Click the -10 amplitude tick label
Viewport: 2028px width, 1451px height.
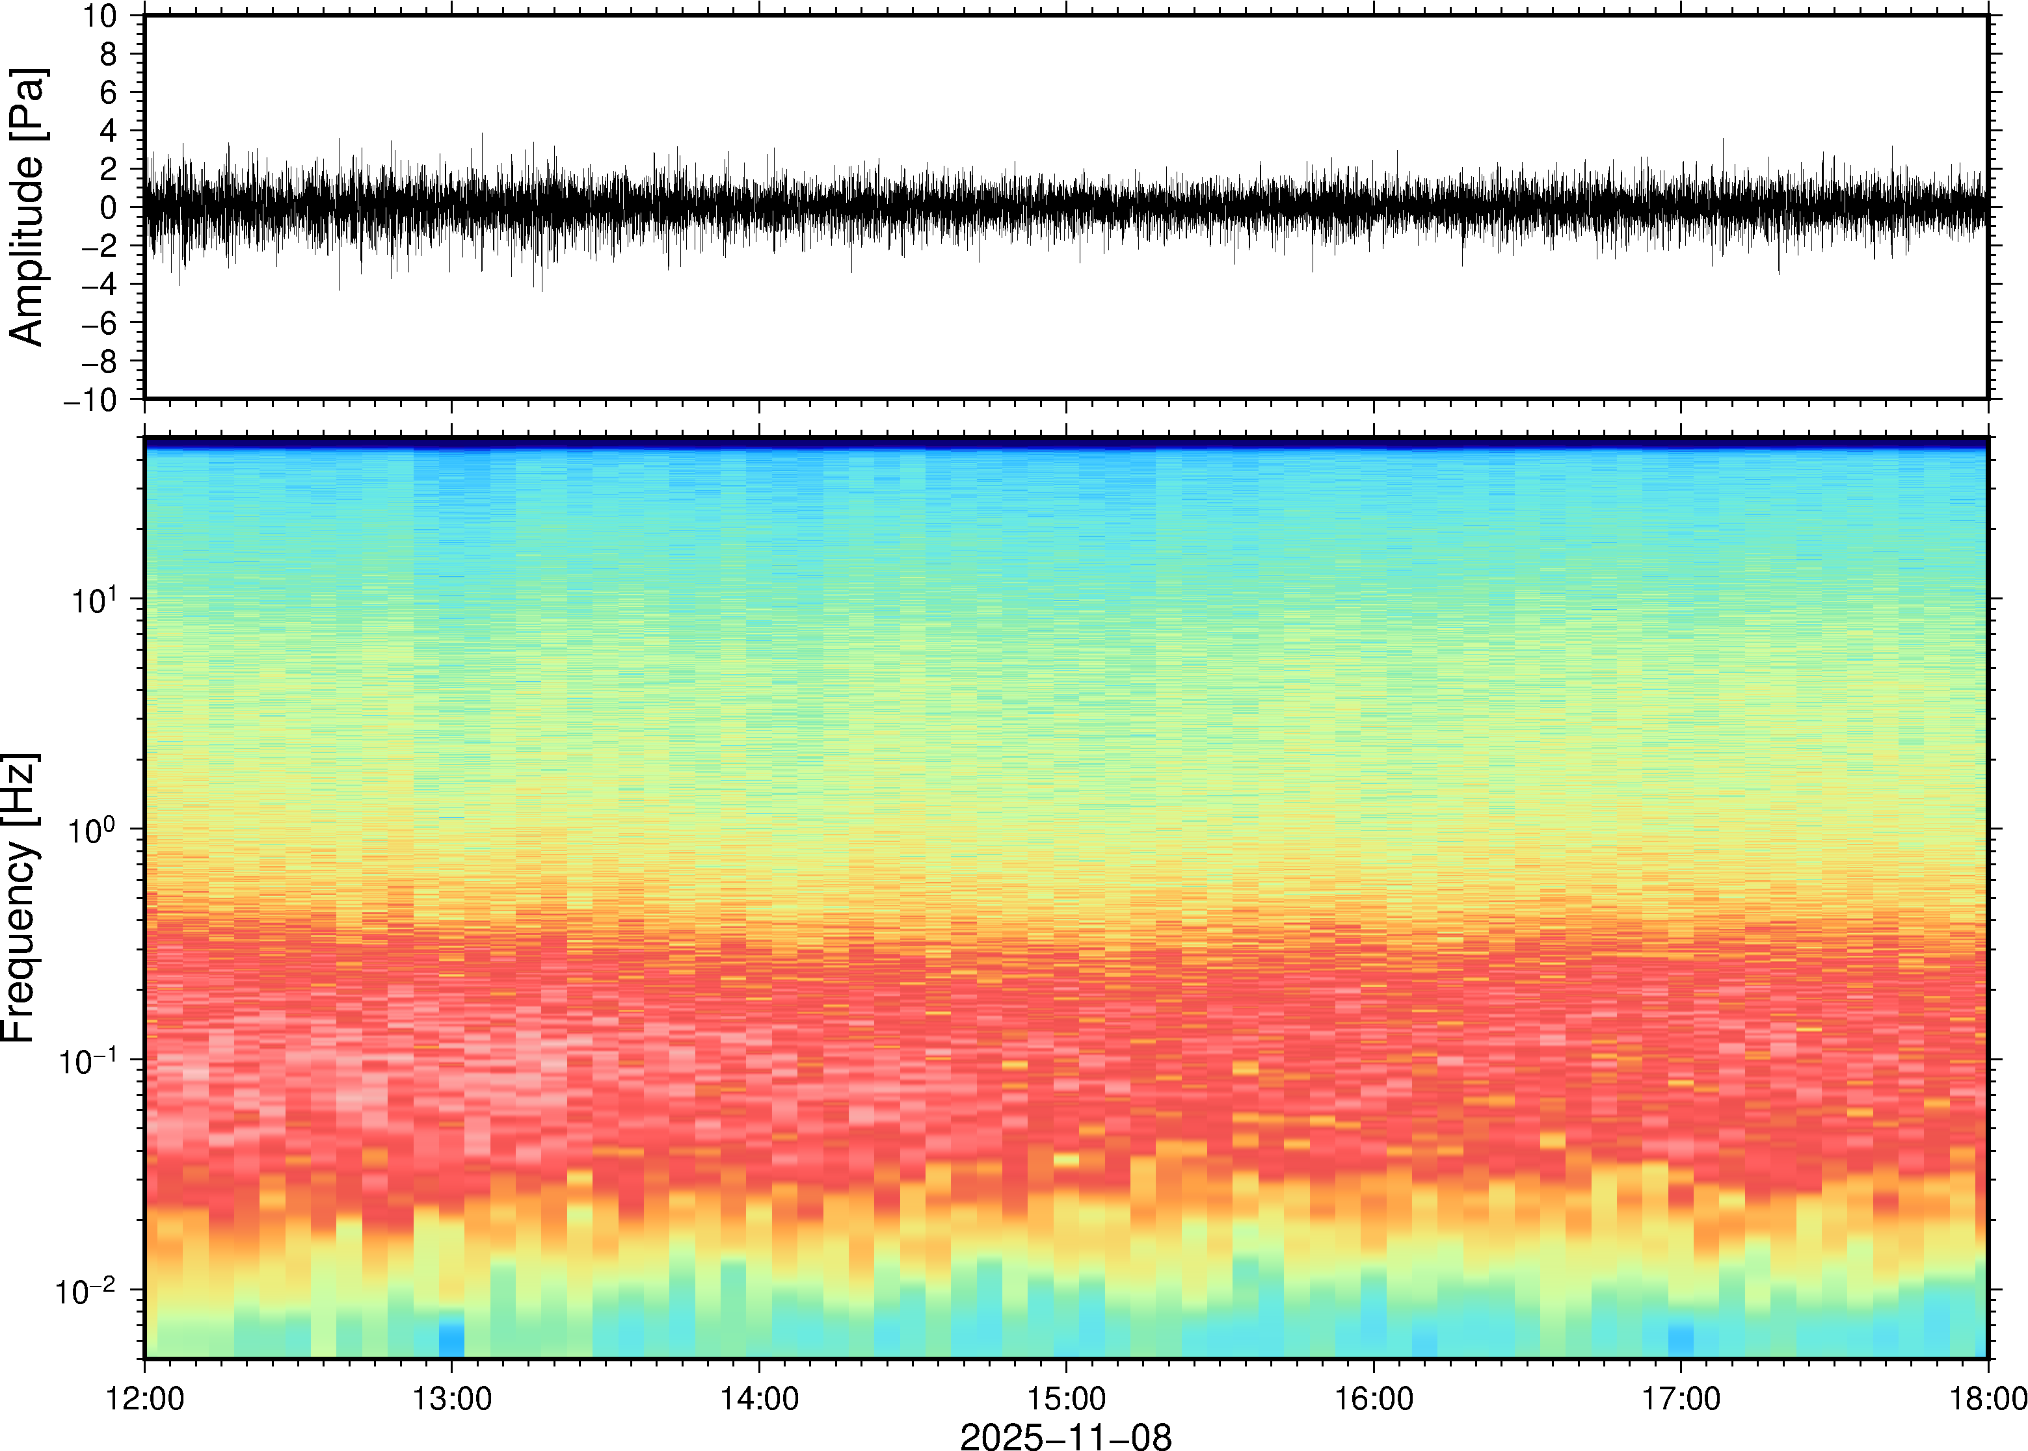[91, 400]
